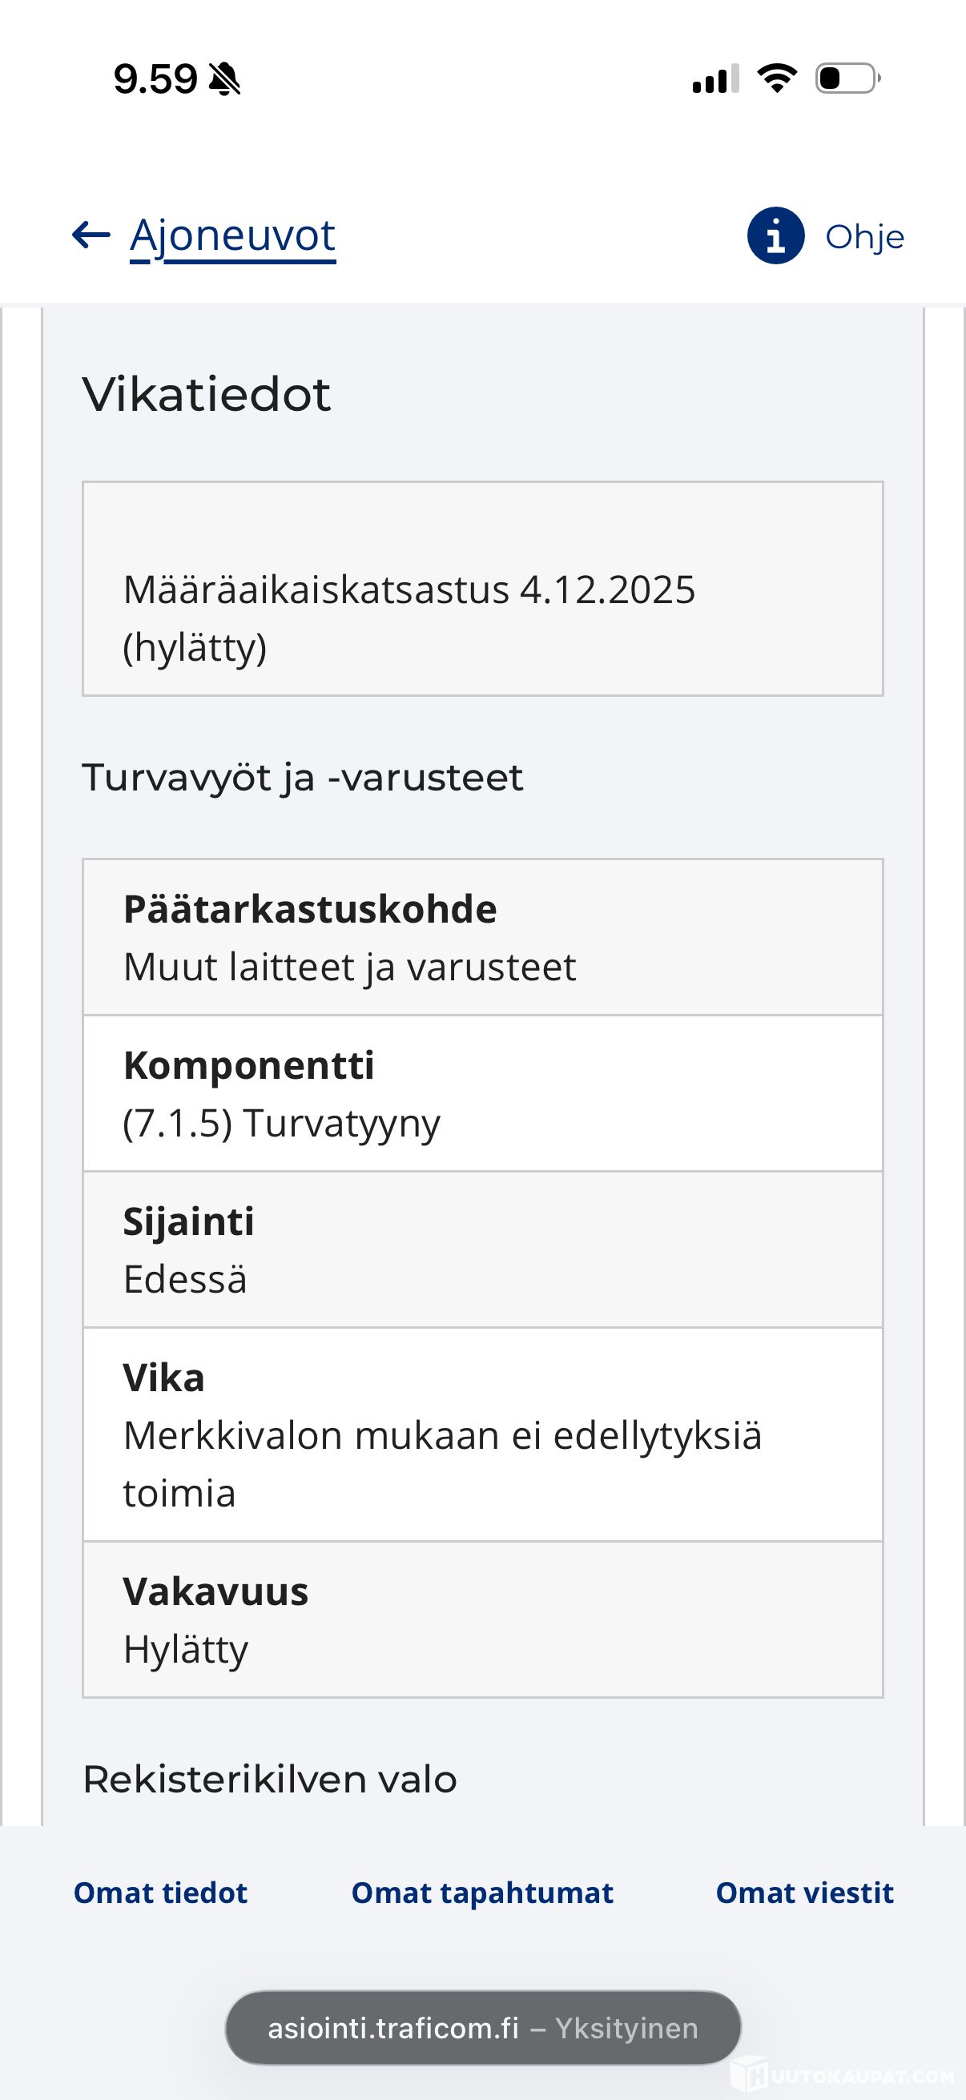Open Omat tiedot tab
The height and width of the screenshot is (2100, 966).
(x=160, y=1892)
